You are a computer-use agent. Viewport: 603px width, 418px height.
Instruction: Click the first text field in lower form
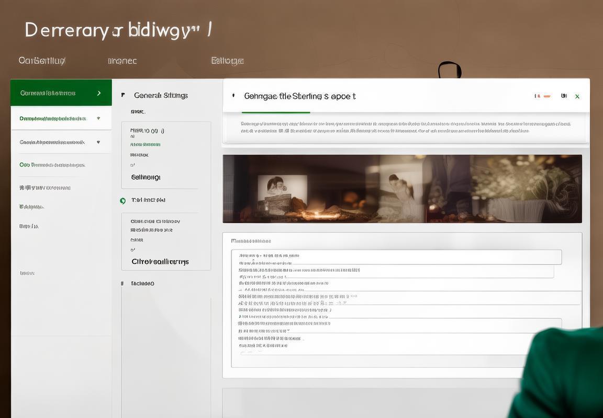click(x=396, y=257)
